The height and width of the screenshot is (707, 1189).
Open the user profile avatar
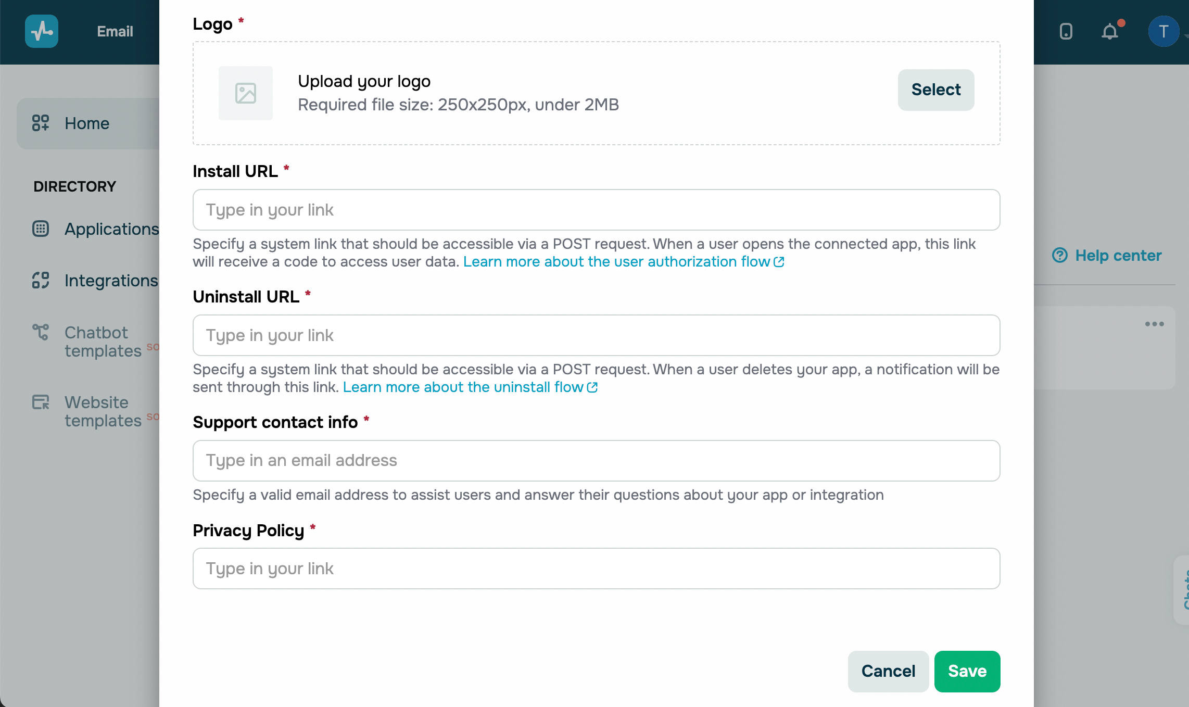click(x=1163, y=32)
